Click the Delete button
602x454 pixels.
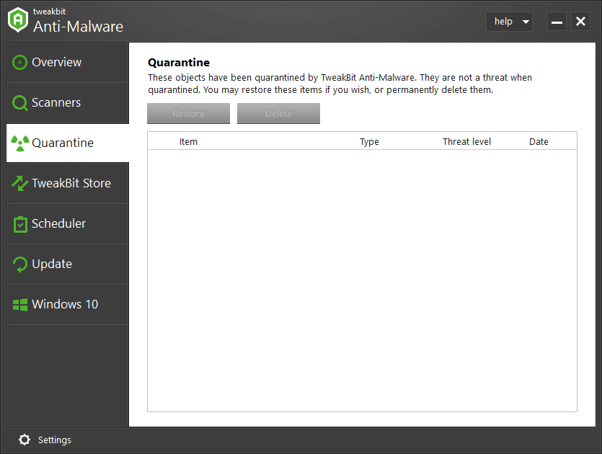[278, 114]
